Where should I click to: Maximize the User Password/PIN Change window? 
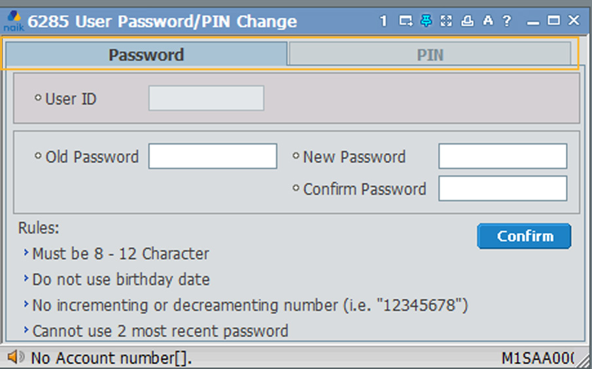[553, 21]
